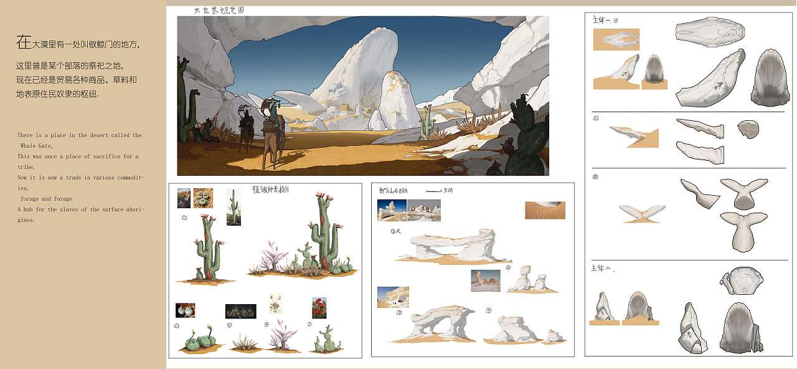
Task: Open the pink flower reference photo
Action: 184,198
